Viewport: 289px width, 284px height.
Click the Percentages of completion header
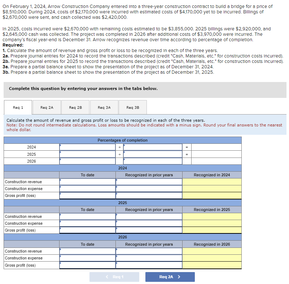[123, 140]
